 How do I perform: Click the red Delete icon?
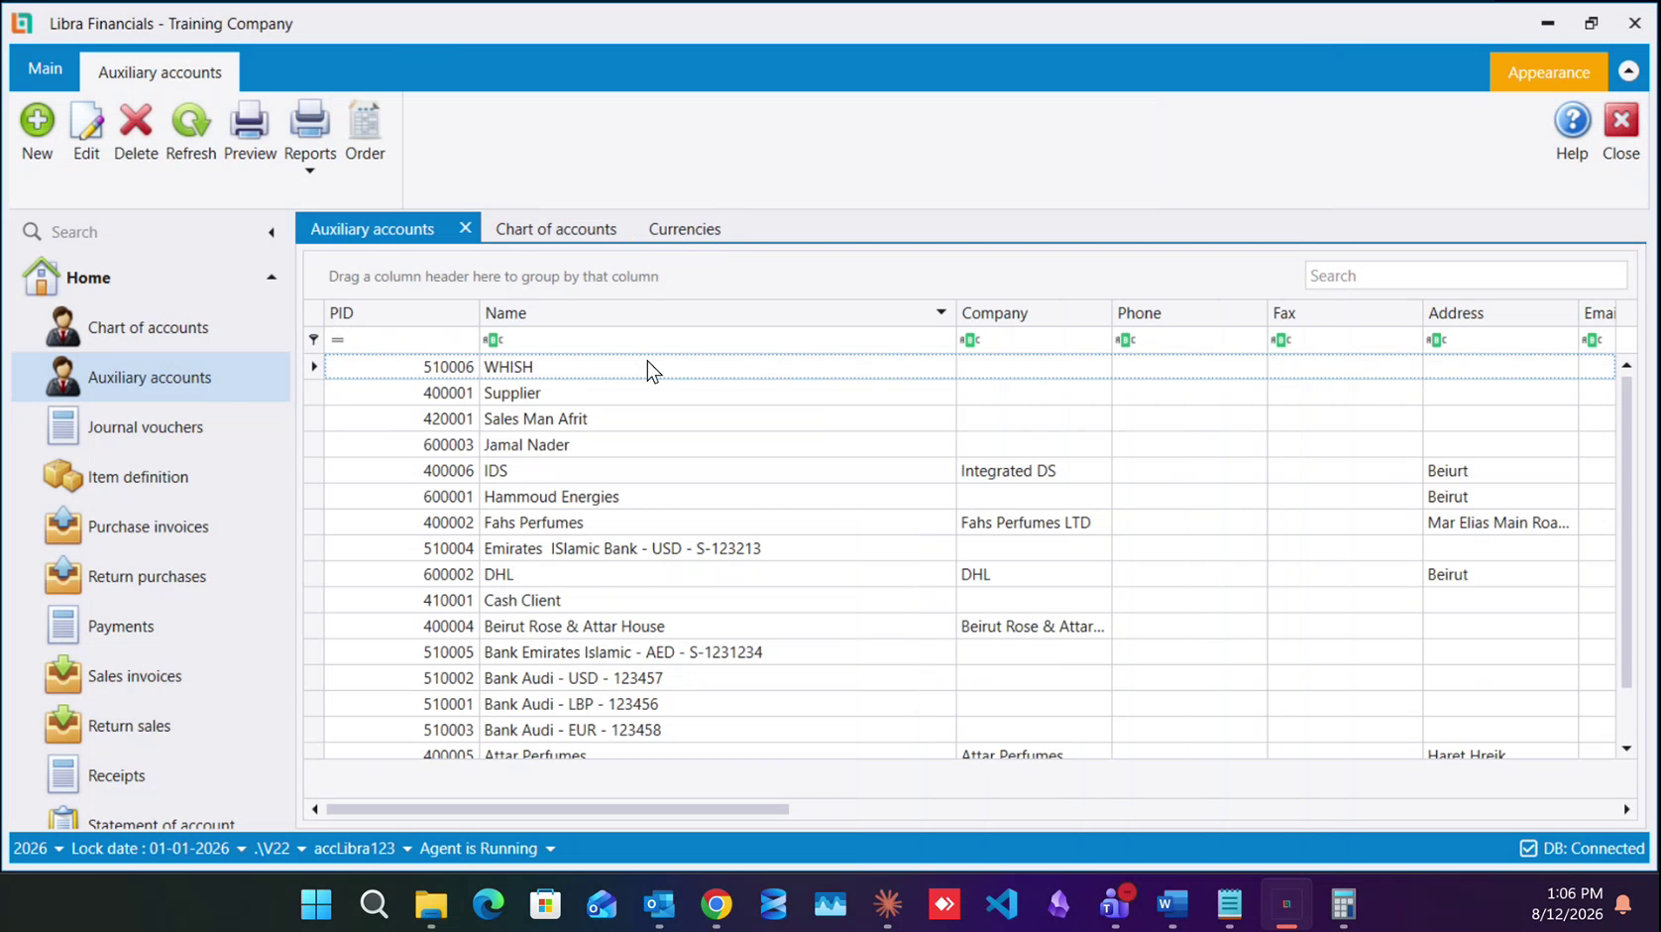pyautogui.click(x=136, y=121)
